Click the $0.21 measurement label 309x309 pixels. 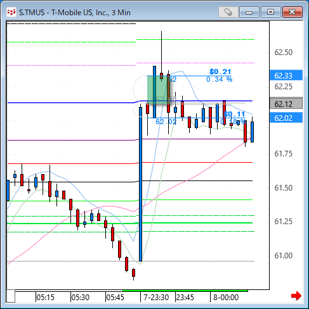(x=220, y=72)
